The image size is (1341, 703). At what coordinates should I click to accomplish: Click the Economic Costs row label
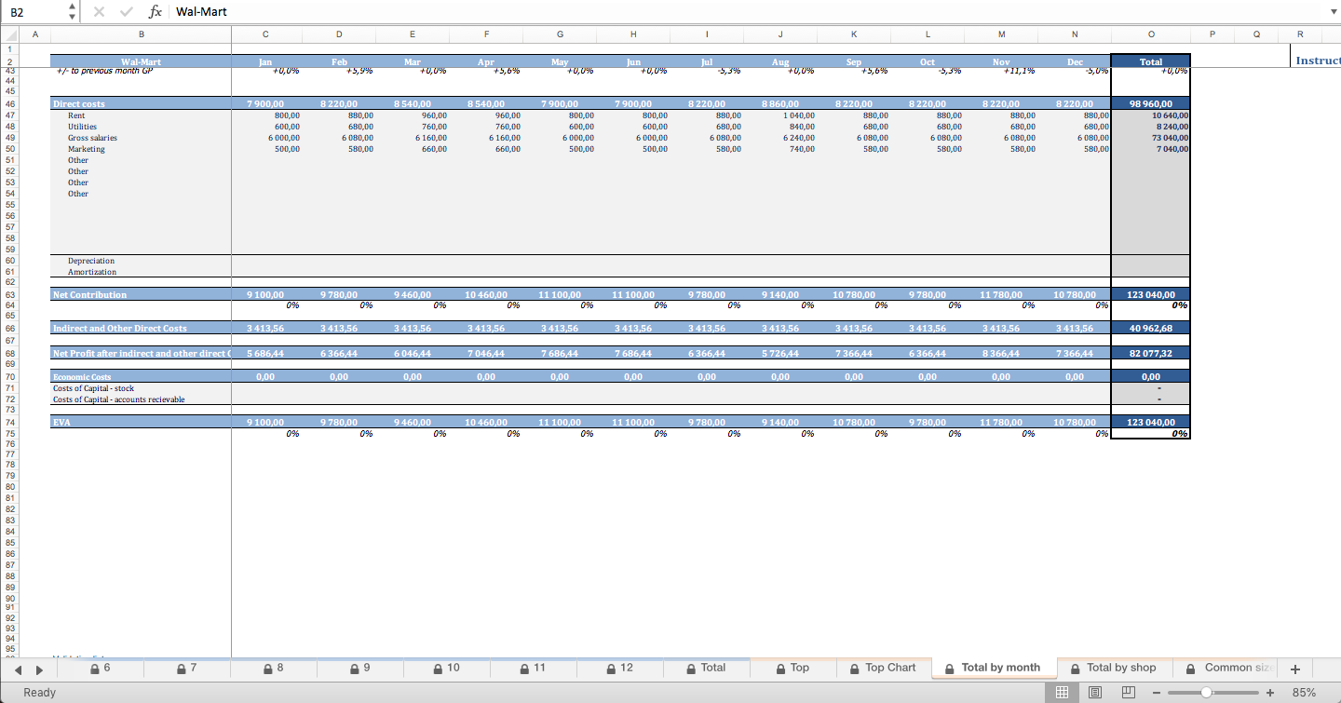(x=82, y=377)
